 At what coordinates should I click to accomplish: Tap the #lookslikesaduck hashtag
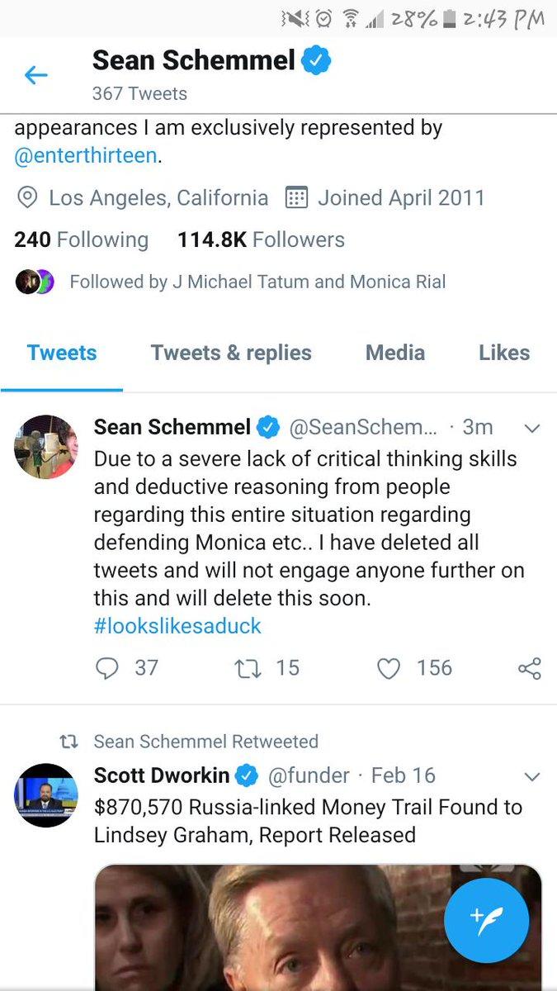pyautogui.click(x=177, y=626)
